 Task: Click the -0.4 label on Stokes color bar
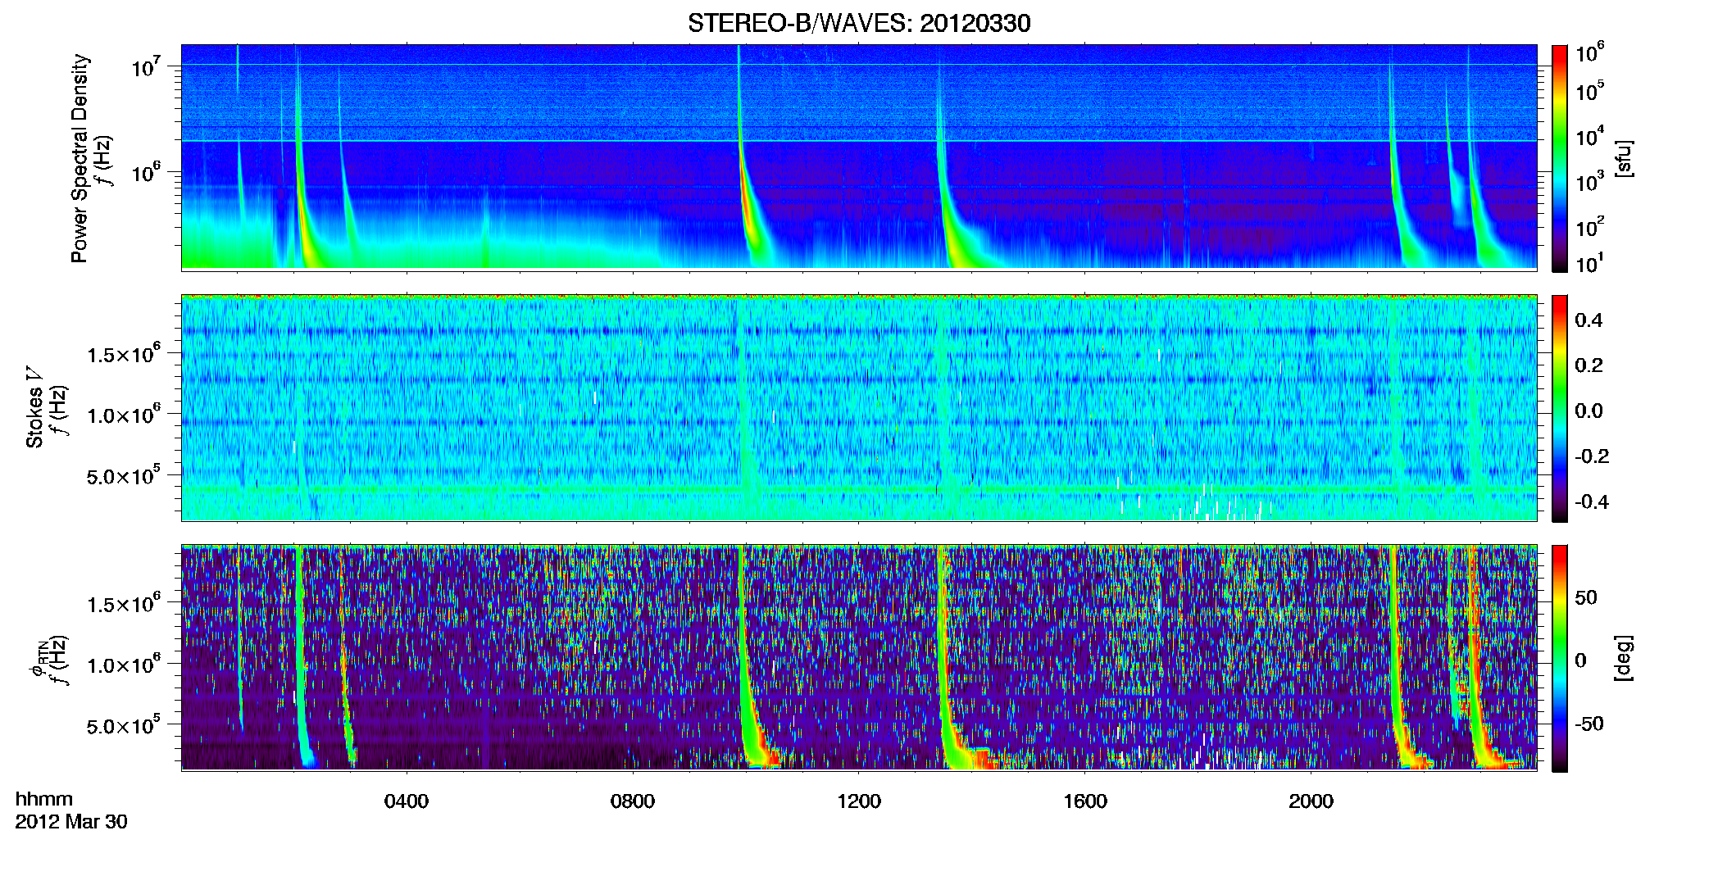[1592, 501]
